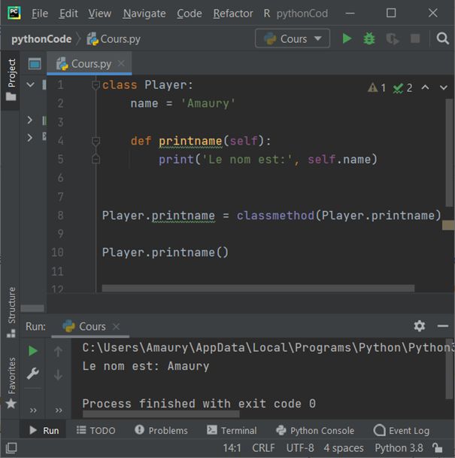Open the Edit menu
This screenshot has height=458, width=455.
pyautogui.click(x=68, y=14)
